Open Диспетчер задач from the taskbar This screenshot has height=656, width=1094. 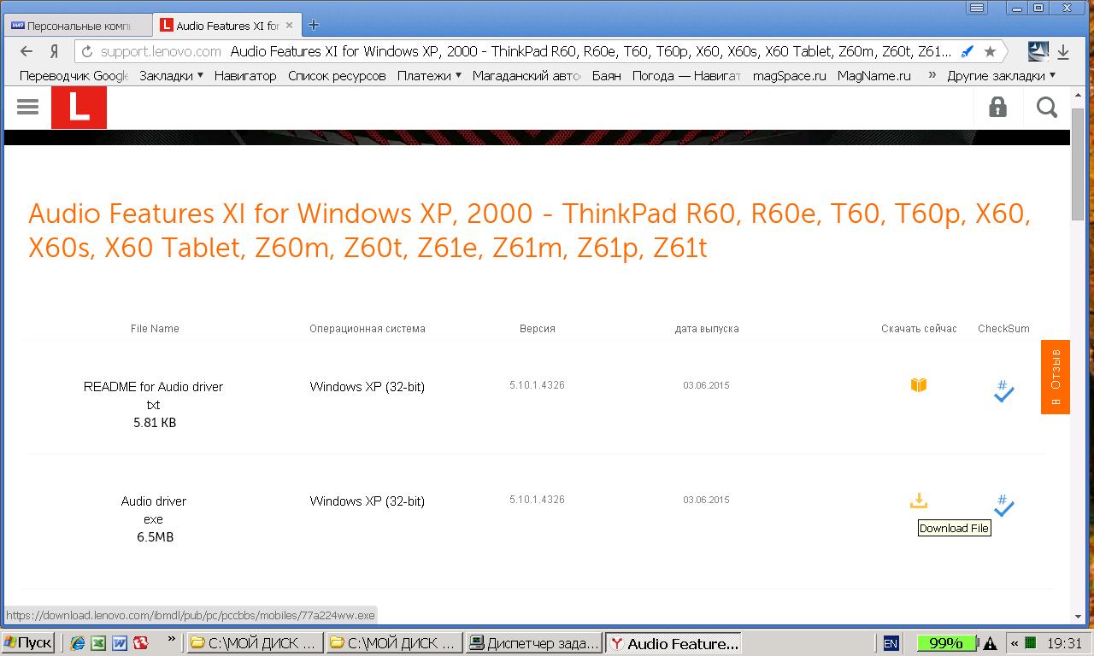point(535,643)
